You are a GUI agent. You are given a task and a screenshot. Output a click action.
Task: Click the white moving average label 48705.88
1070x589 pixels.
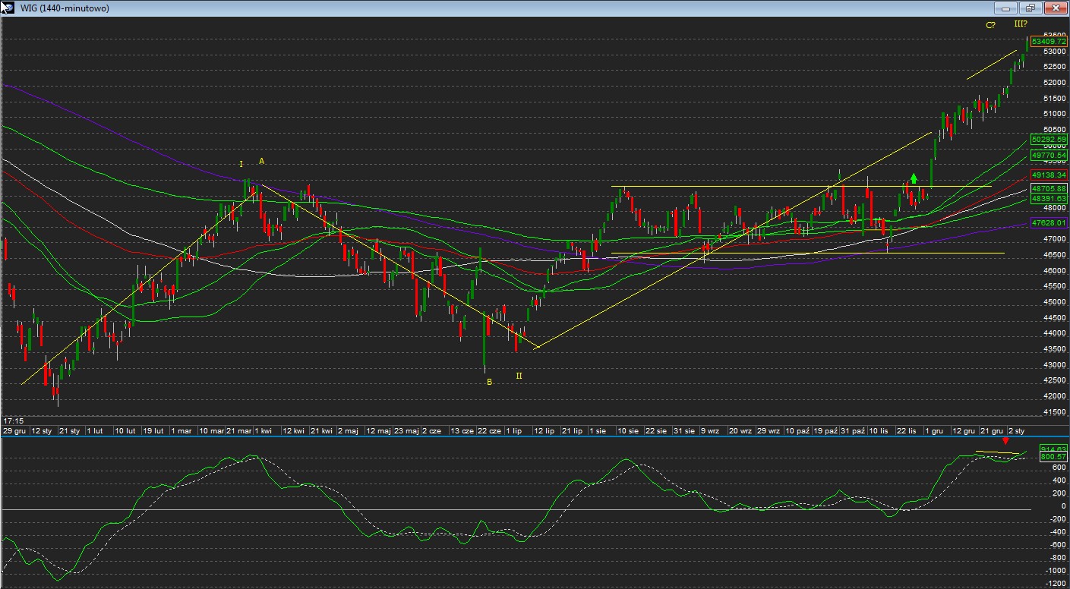tap(1049, 188)
